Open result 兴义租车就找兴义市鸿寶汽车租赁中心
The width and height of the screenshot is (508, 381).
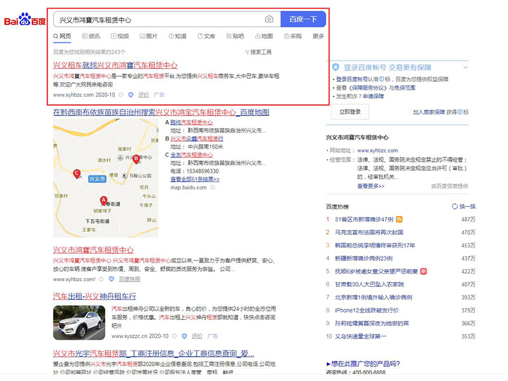click(115, 65)
